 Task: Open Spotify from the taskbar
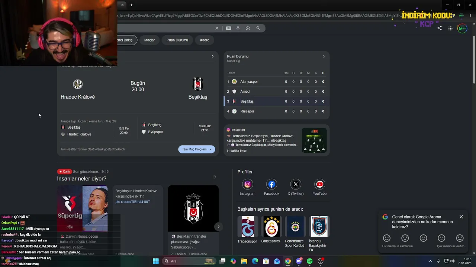pyautogui.click(x=310, y=261)
